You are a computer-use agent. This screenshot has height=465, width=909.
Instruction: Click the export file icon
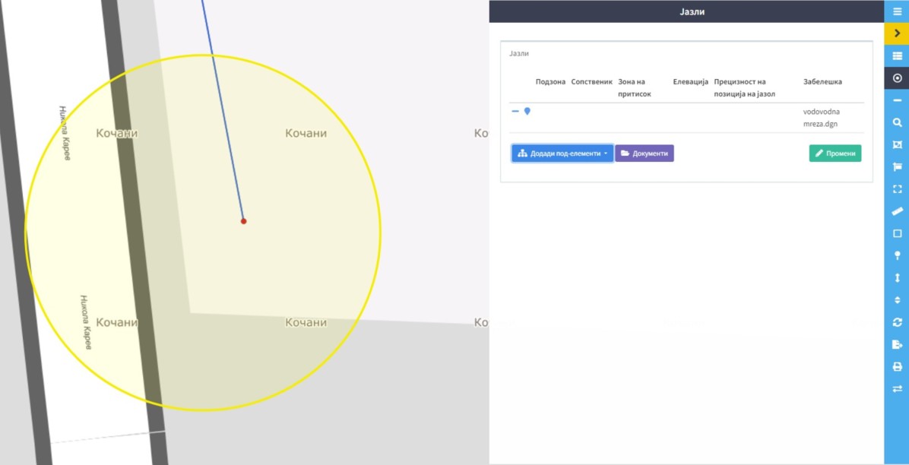[897, 344]
